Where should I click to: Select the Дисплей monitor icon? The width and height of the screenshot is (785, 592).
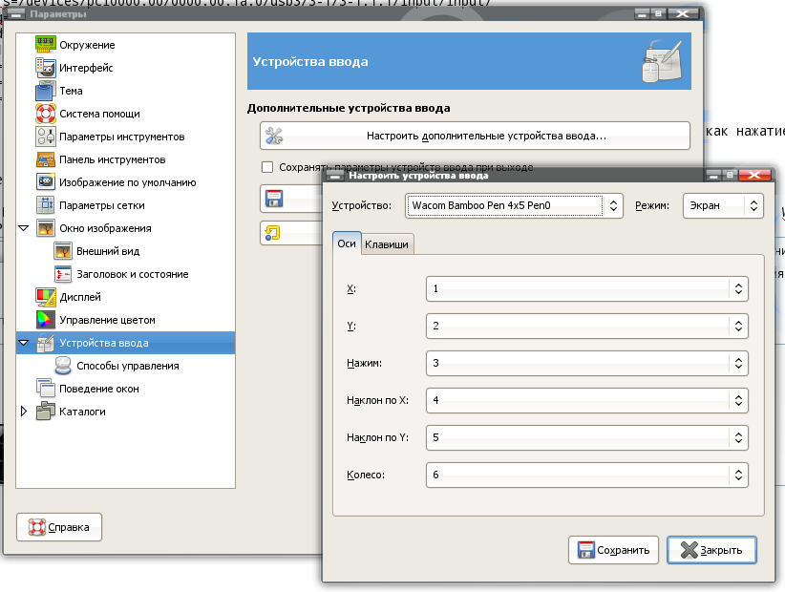pos(47,297)
